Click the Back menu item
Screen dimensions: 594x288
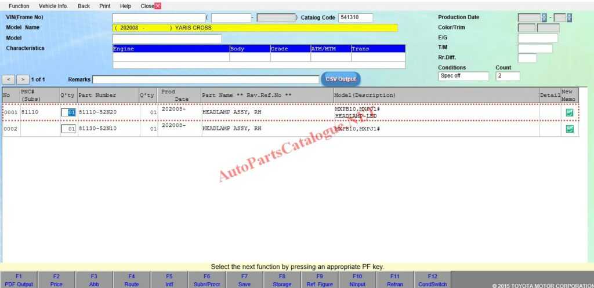coord(84,6)
